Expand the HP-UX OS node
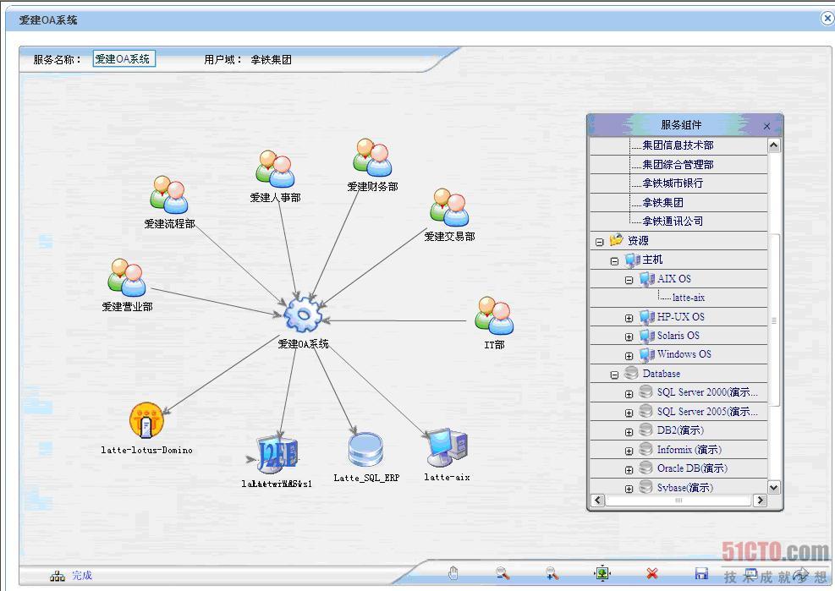Screen dimensions: 835x591 (x=629, y=319)
